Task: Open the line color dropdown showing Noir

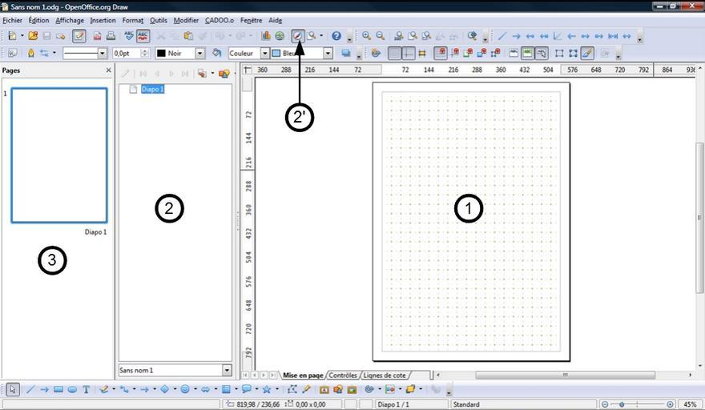Action: click(x=199, y=54)
